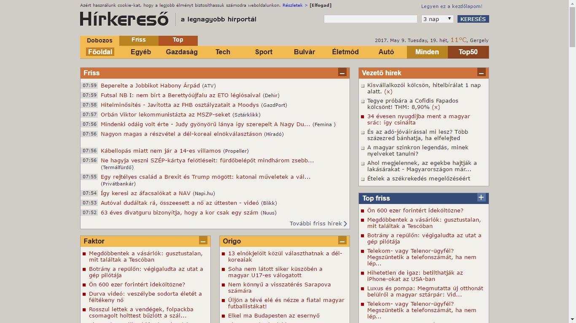Switch to the Friss view tab

tap(139, 40)
